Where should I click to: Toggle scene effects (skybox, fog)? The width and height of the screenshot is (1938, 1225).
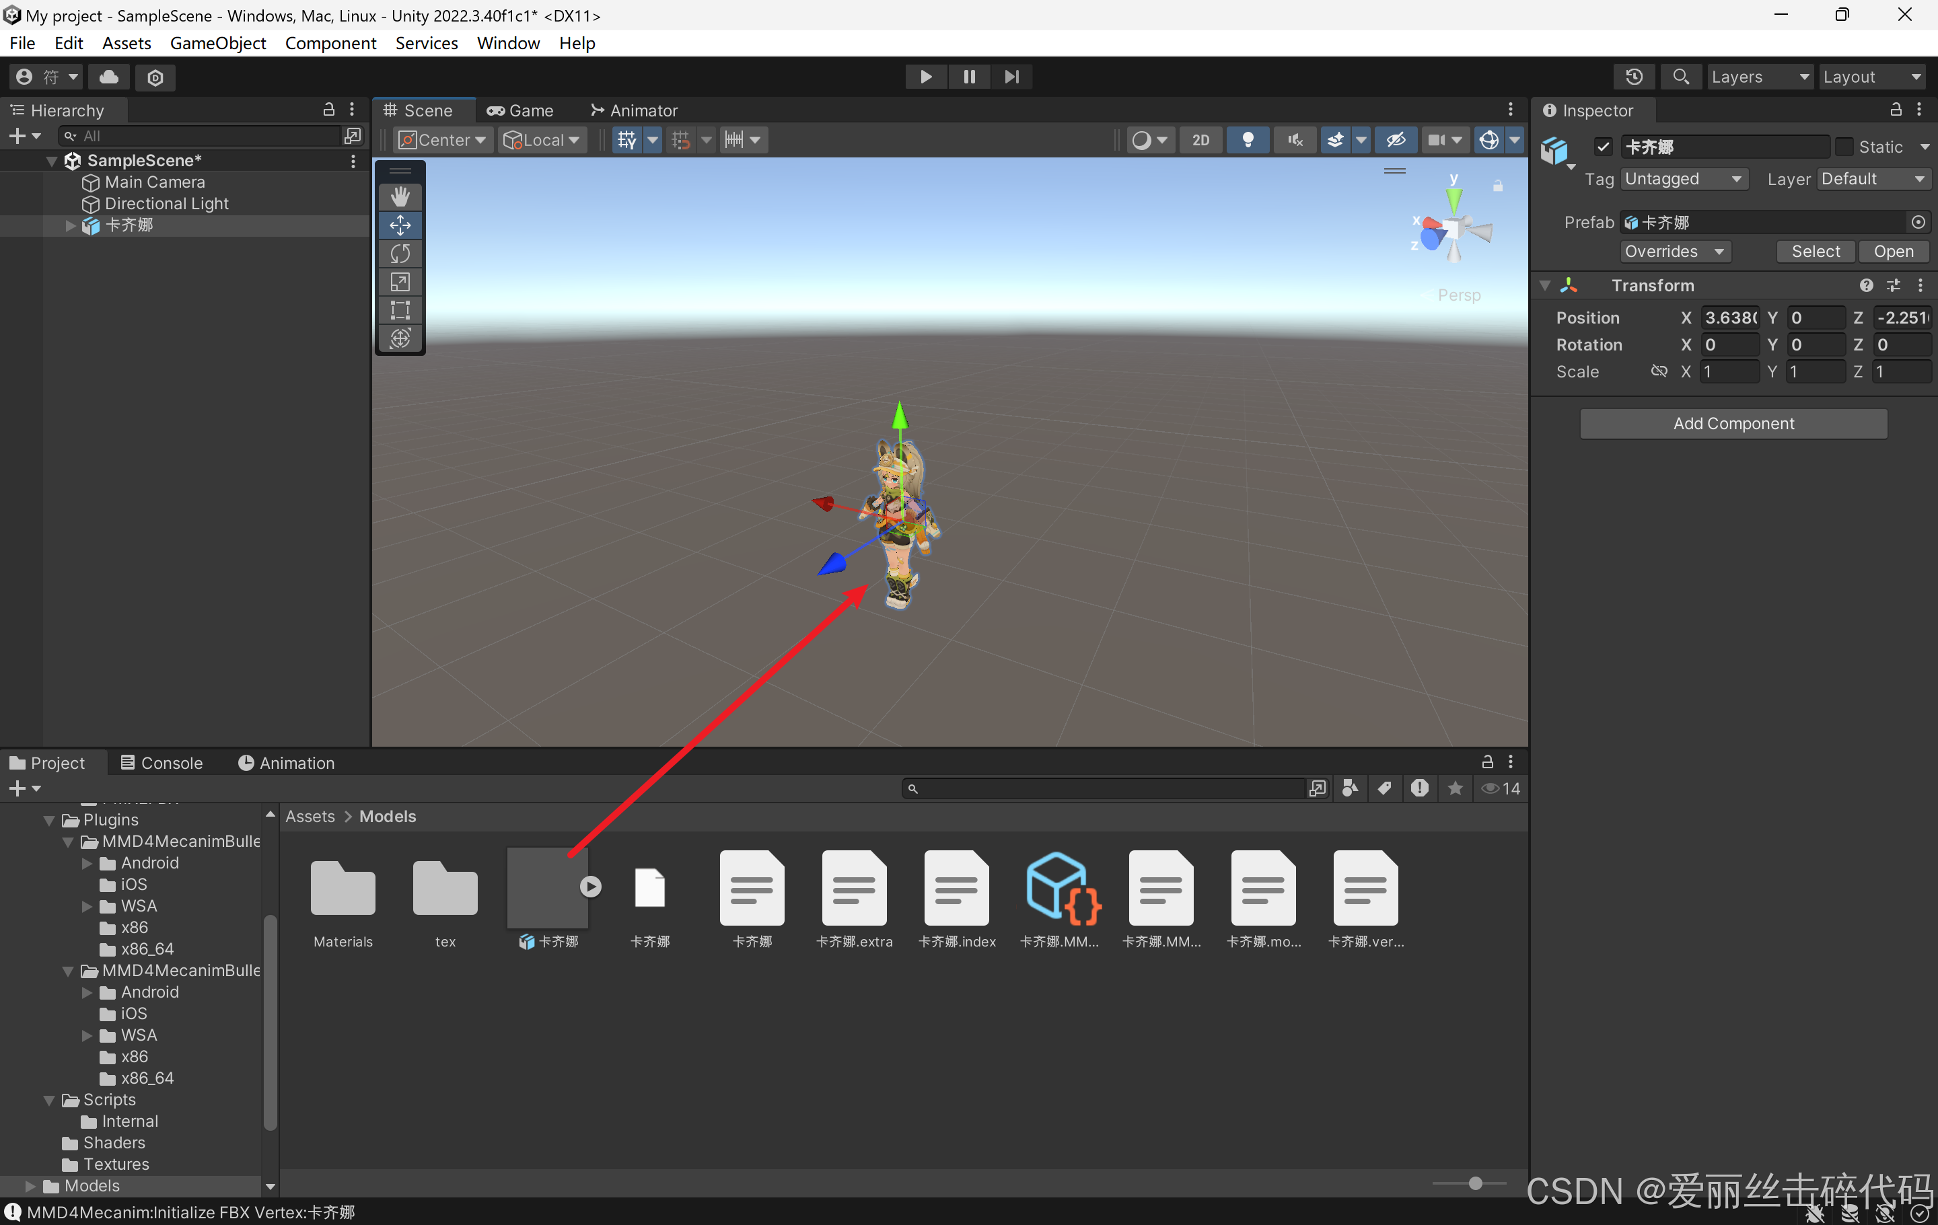(x=1335, y=140)
